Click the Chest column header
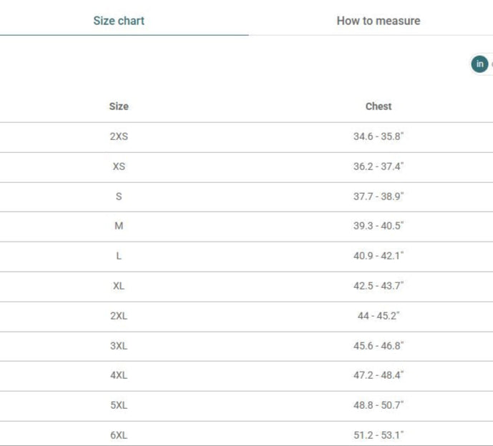Screen dimensions: 493x446 [379, 106]
